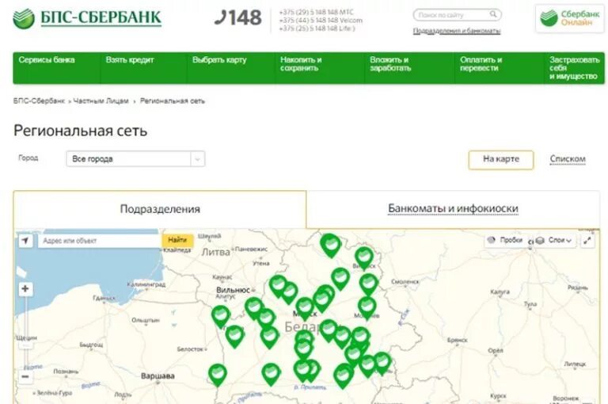This screenshot has width=608, height=404.
Task: Open Слои layers dropdown
Action: [553, 241]
